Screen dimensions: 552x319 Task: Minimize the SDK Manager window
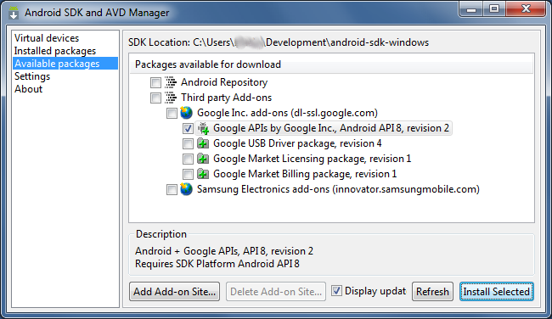coord(471,8)
